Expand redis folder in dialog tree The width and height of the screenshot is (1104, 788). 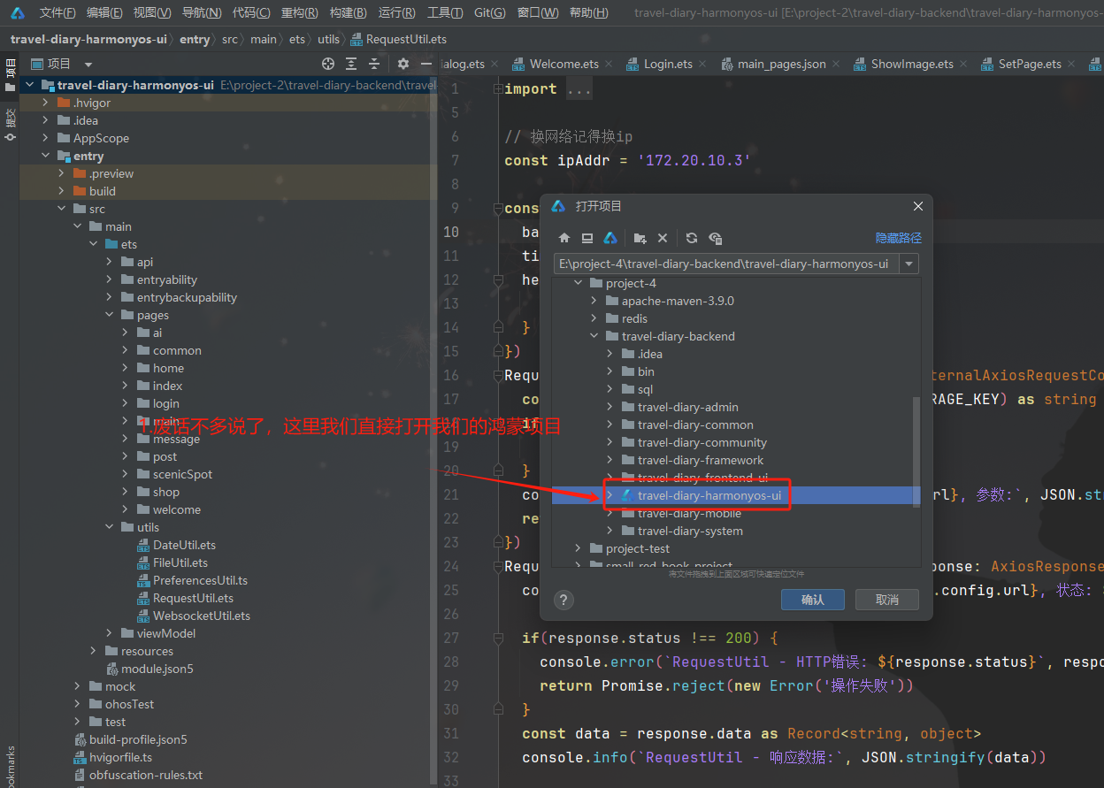pos(594,318)
